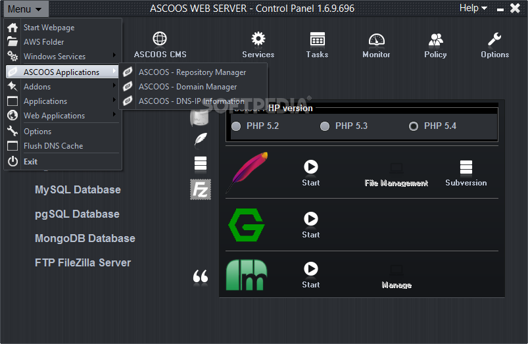
Task: Click the stacked database sidebar icon
Action: tap(201, 163)
